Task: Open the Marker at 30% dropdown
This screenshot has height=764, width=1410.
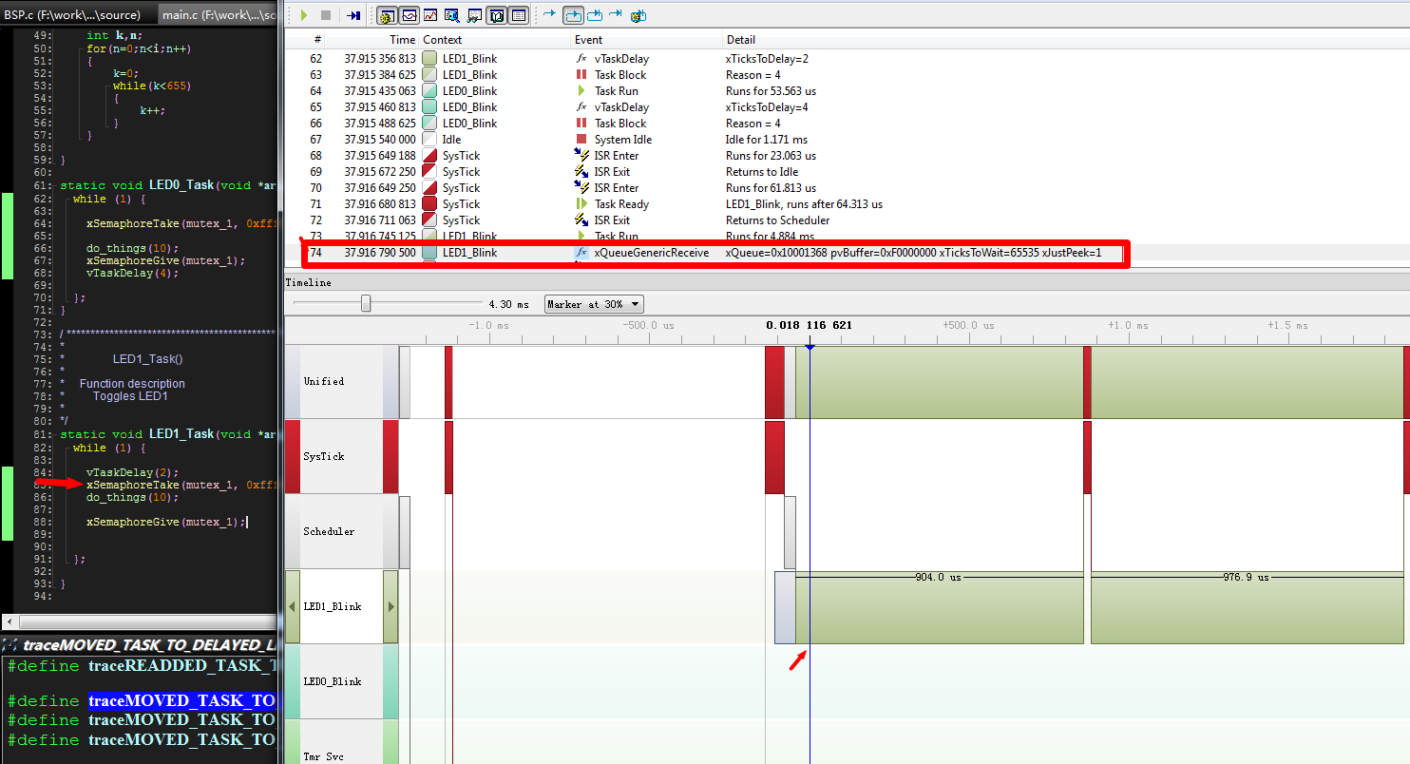Action: point(593,304)
